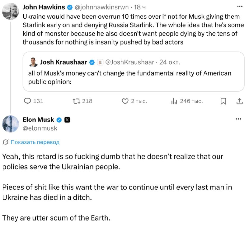This screenshot has width=249, height=227.
Task: Retweet John Hawkins' post
Action: (82, 101)
